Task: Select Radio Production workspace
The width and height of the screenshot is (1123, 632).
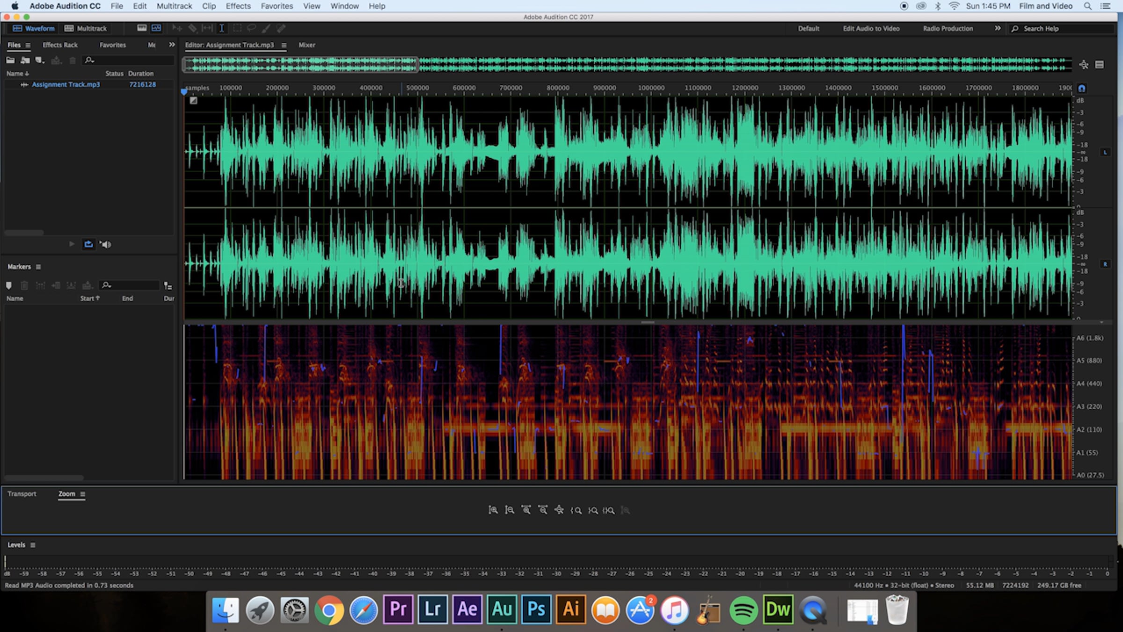Action: (948, 28)
